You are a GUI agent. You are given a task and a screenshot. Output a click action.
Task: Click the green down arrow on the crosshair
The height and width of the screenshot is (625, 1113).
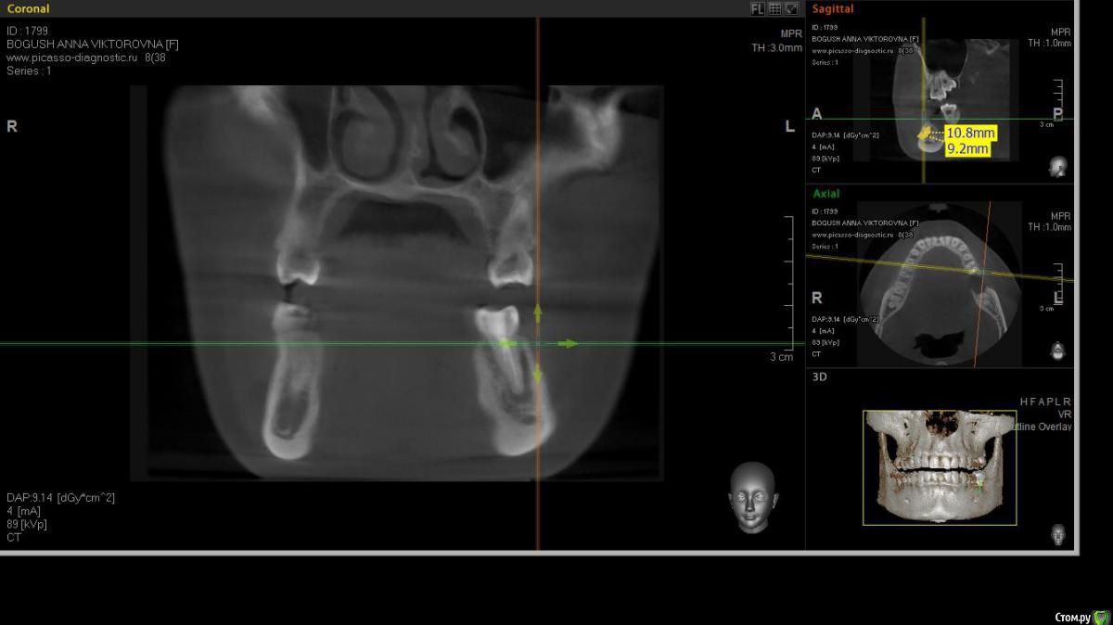pos(537,375)
